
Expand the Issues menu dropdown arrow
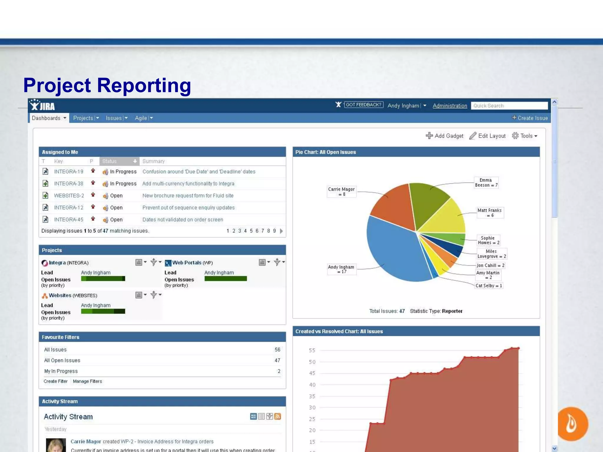(x=126, y=118)
